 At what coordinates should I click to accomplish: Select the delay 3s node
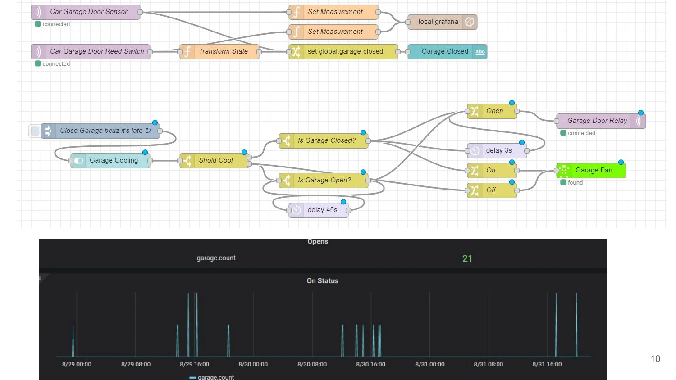click(497, 151)
